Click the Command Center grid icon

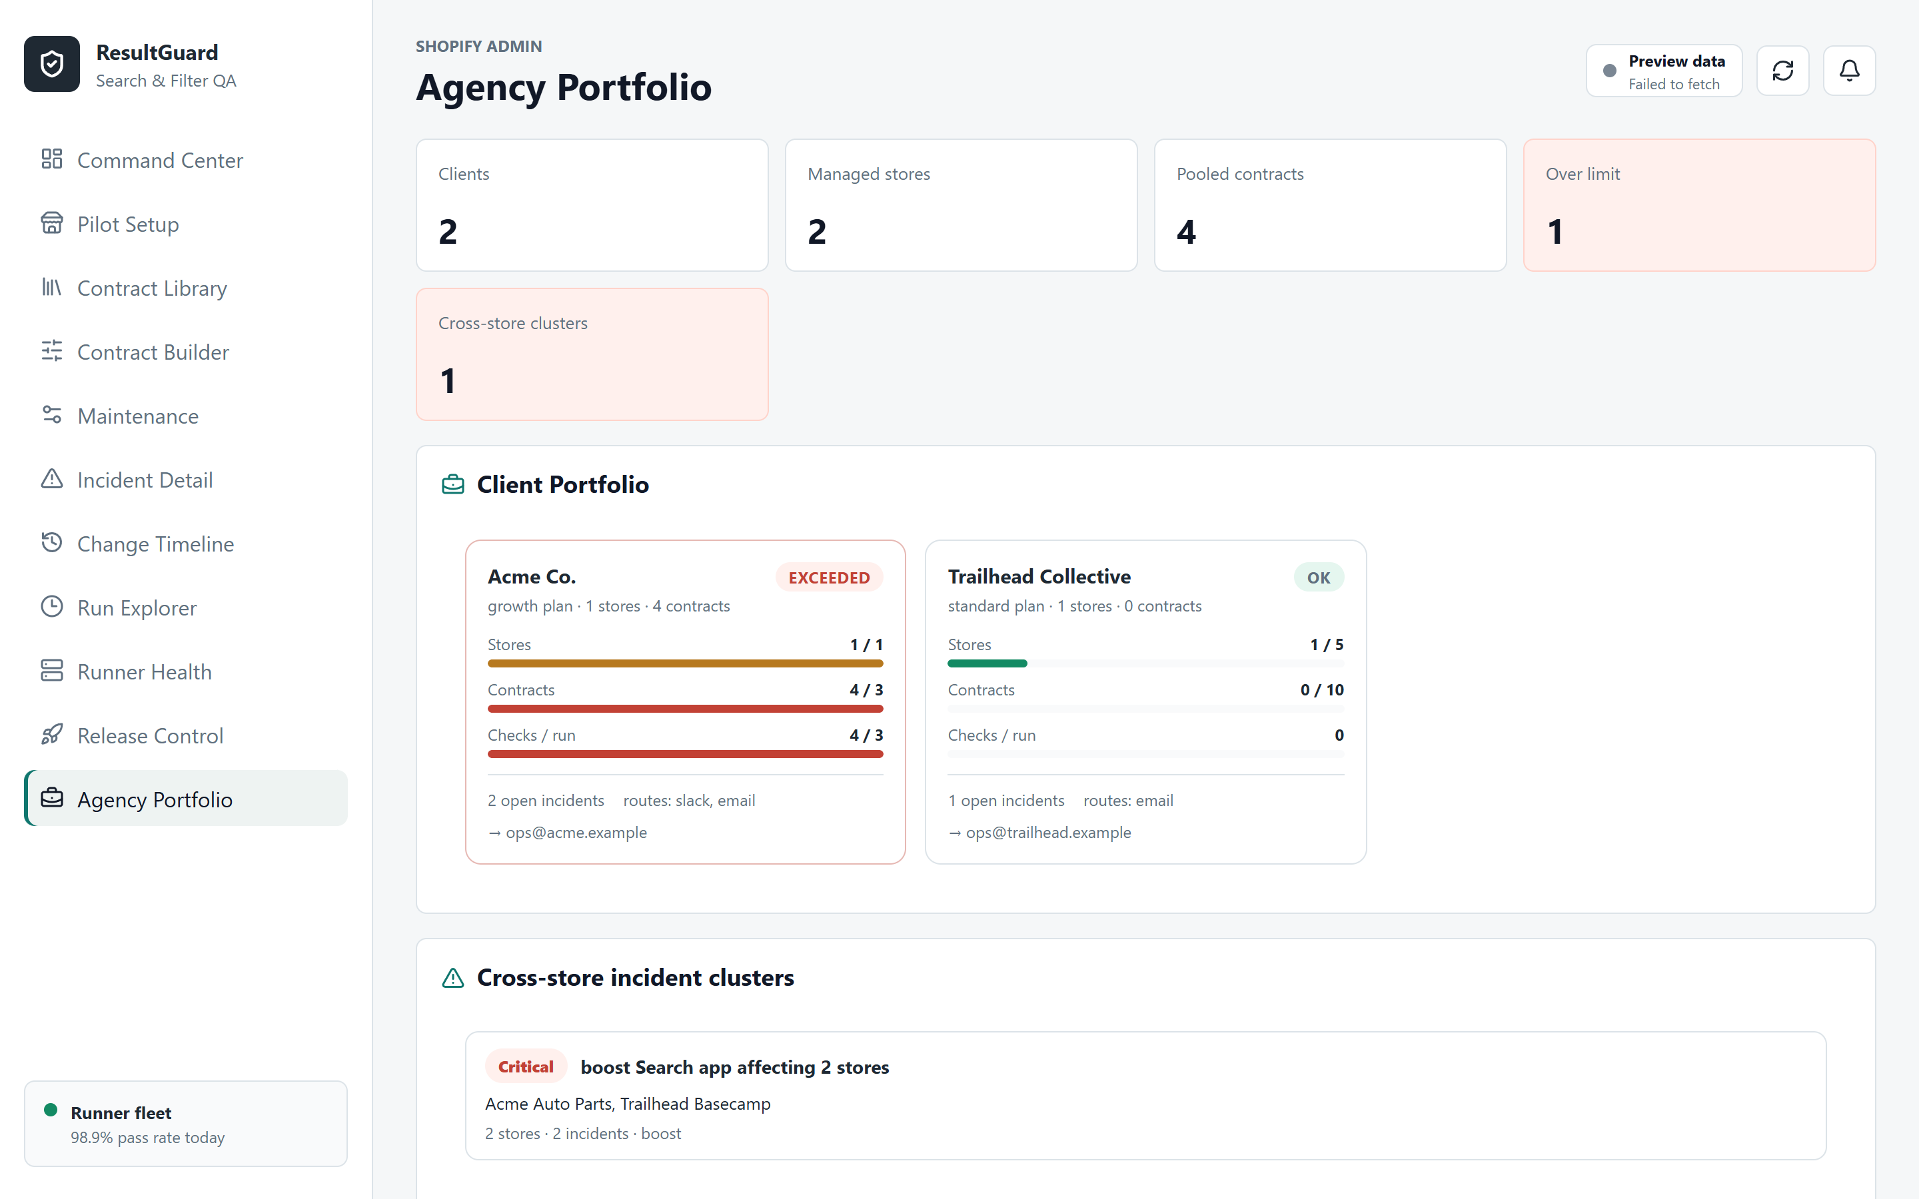pos(51,159)
